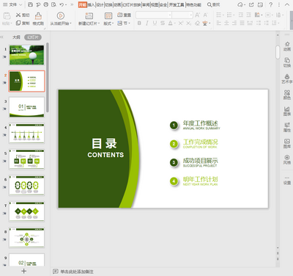Toggle Left text alignment
The image size is (293, 276).
pos(219,23)
